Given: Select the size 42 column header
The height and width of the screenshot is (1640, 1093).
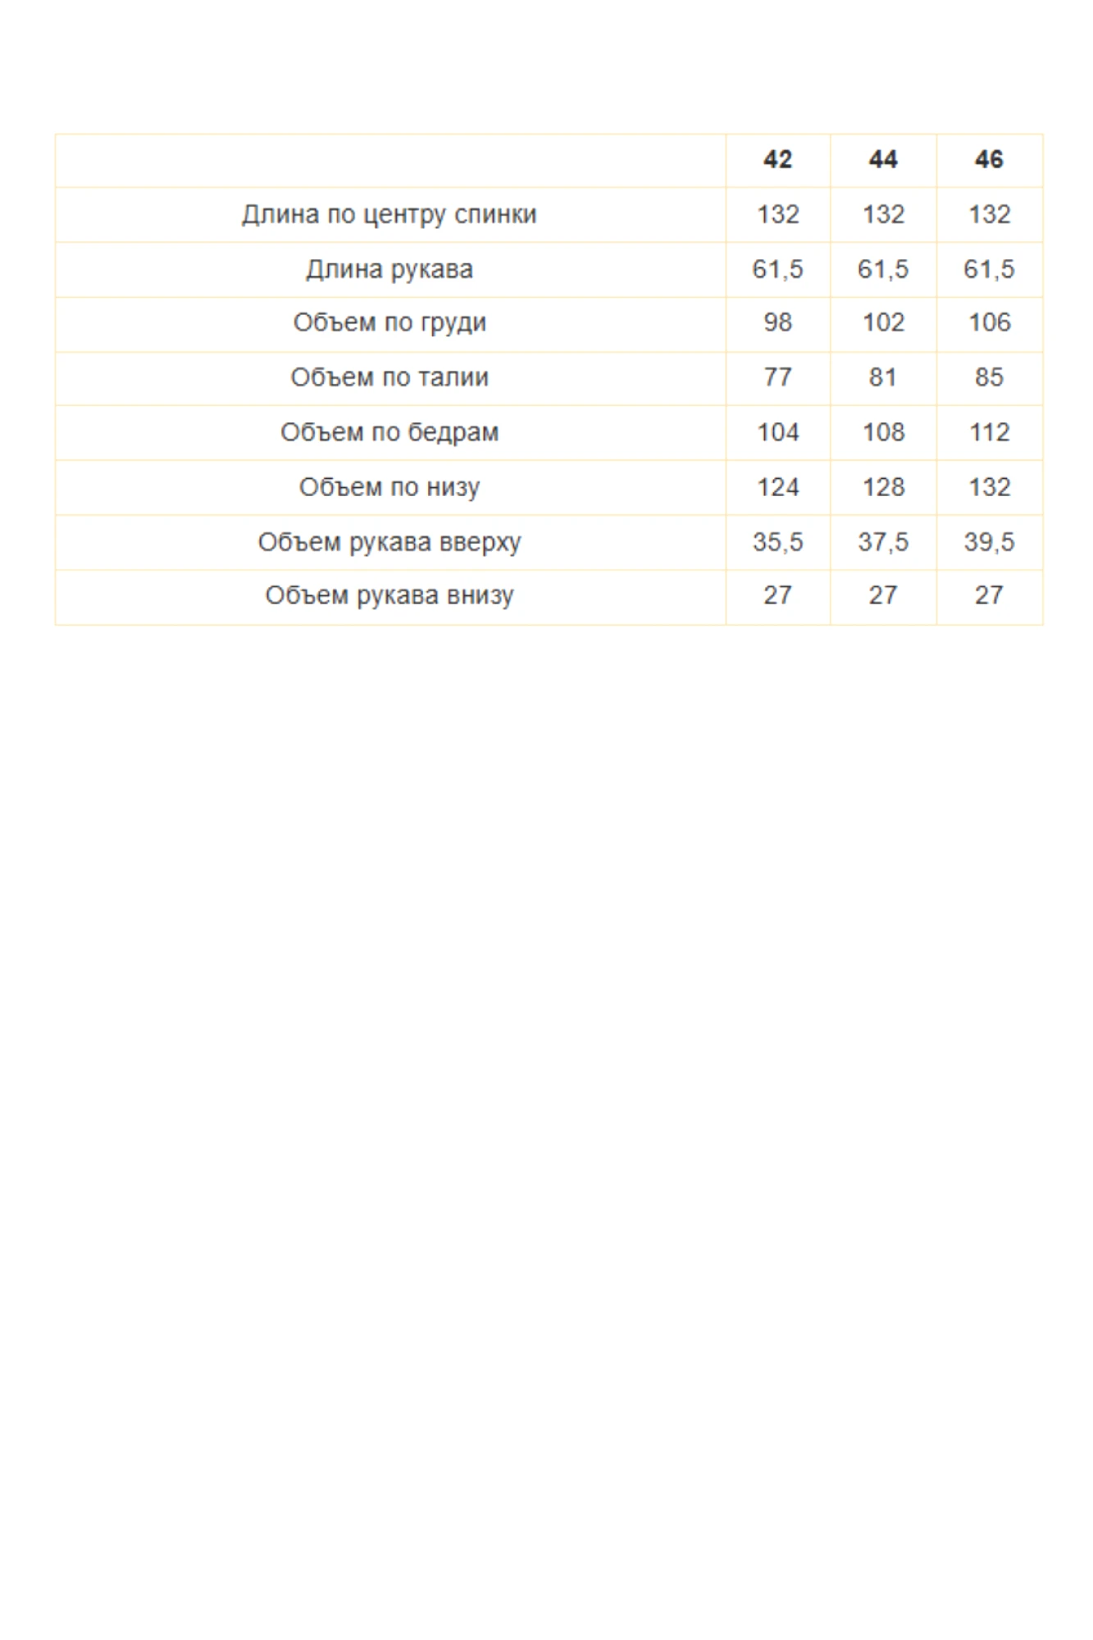Looking at the screenshot, I should [x=777, y=159].
